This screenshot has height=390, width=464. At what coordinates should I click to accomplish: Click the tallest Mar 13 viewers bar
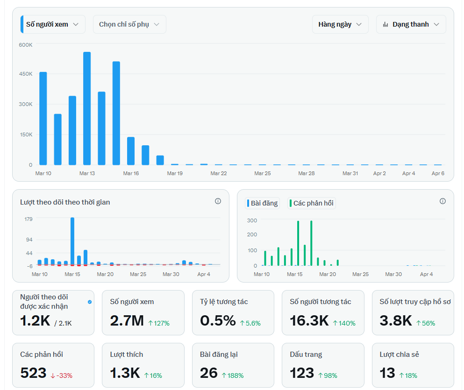(87, 108)
